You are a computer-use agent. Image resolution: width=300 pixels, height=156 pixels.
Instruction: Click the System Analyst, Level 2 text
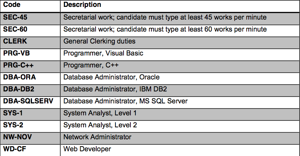click(x=100, y=125)
